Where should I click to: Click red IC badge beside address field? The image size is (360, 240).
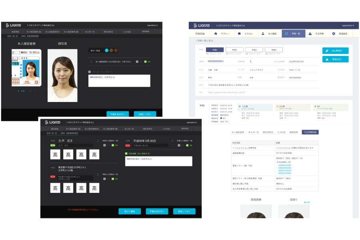[52, 177]
